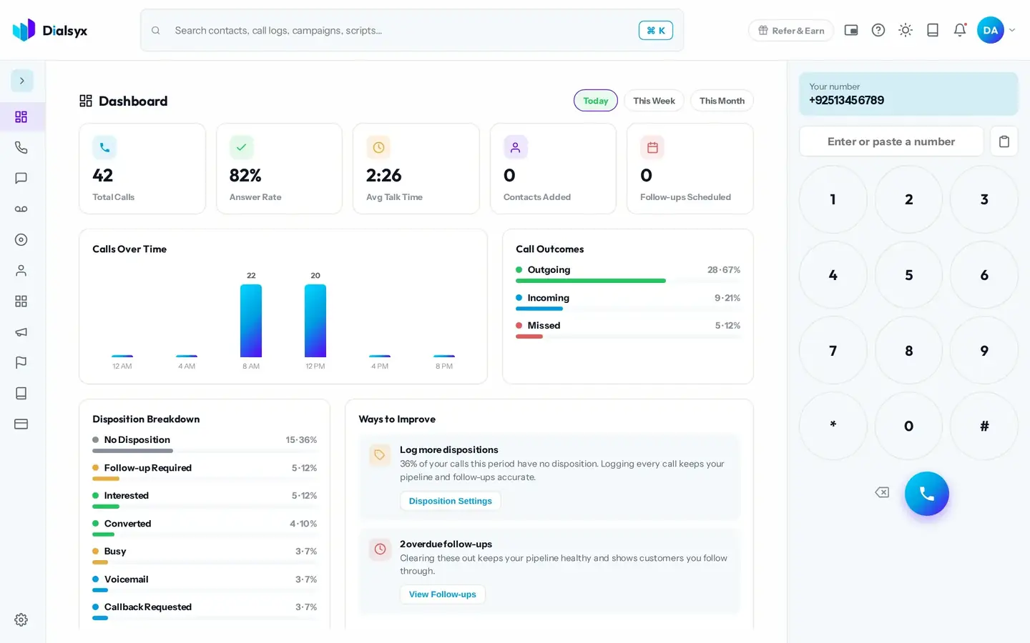Open the messages chat icon in sidebar
This screenshot has height=643, width=1030.
[21, 178]
